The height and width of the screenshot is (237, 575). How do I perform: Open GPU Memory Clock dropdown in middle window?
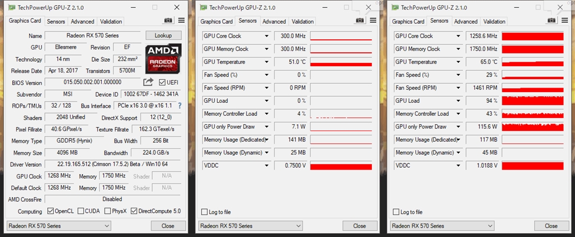click(267, 49)
